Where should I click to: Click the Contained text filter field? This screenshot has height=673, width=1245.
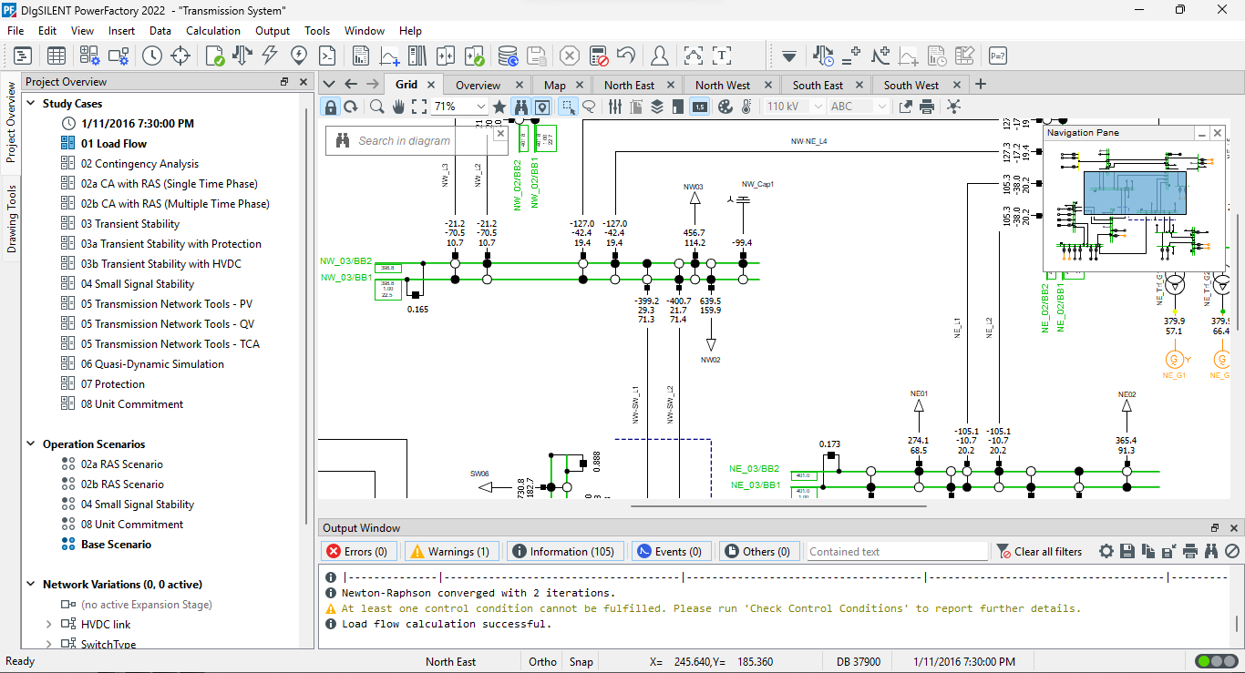897,551
